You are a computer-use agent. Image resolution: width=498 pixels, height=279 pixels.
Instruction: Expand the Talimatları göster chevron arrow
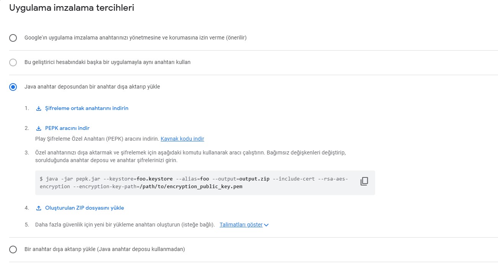click(266, 225)
